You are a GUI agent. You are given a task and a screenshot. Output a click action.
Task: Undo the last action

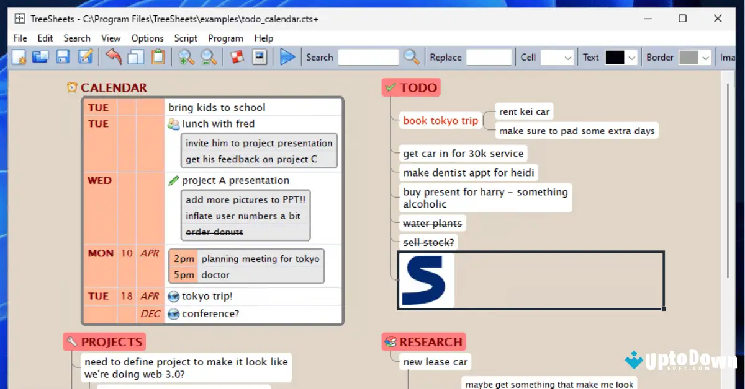coord(114,56)
